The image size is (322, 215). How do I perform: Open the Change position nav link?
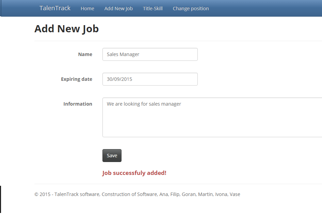[191, 8]
